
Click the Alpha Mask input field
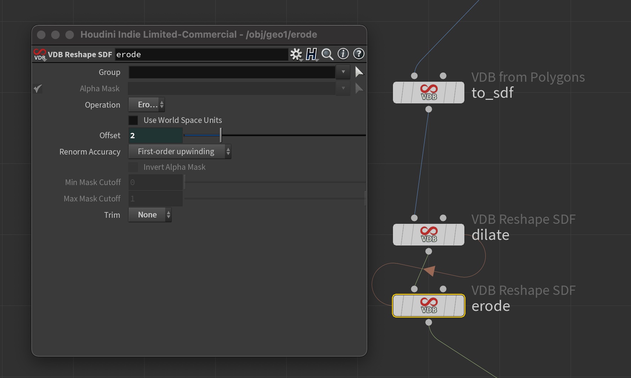(x=232, y=88)
